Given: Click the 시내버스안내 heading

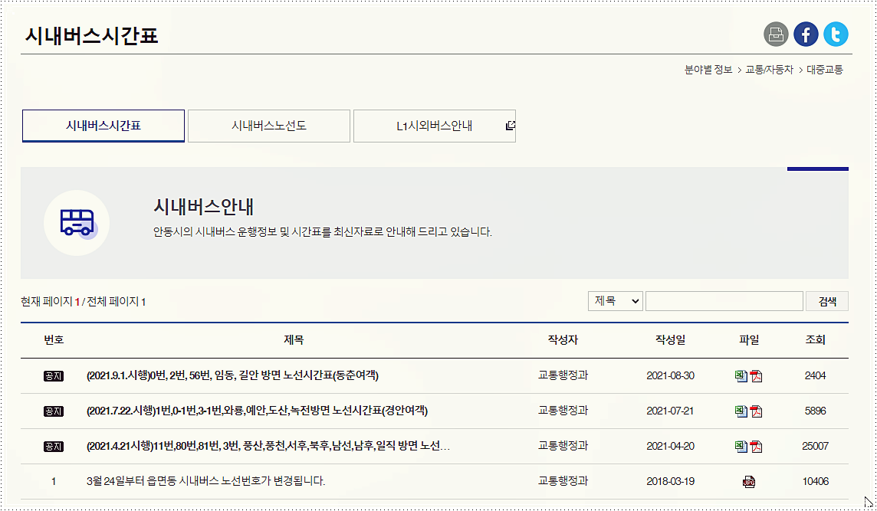Looking at the screenshot, I should coord(204,207).
